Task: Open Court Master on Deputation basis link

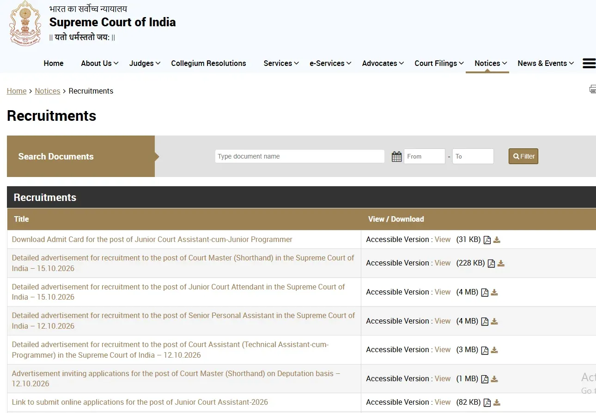Action: (176, 378)
